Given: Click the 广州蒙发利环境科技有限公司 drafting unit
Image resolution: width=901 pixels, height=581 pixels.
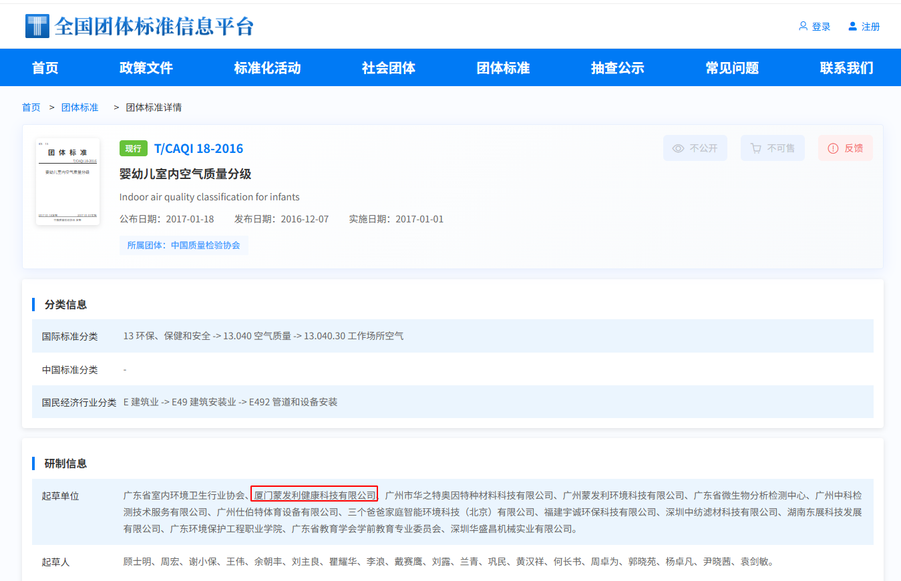Looking at the screenshot, I should point(624,496).
